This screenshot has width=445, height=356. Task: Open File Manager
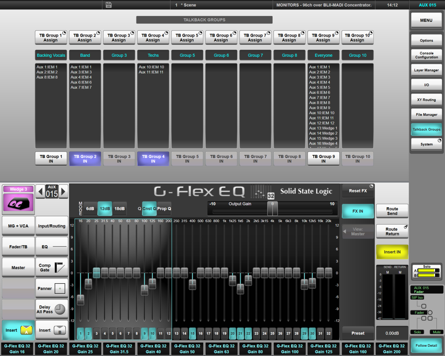click(426, 115)
